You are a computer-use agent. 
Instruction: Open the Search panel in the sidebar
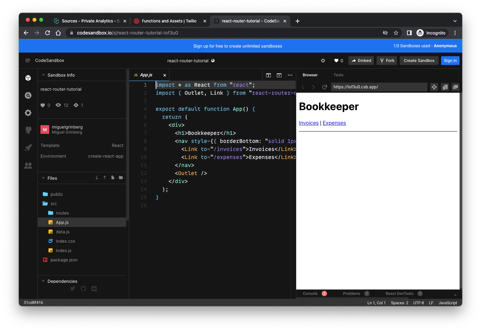click(x=28, y=95)
